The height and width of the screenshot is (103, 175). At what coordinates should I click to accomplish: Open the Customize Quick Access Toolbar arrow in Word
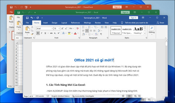coord(42,18)
